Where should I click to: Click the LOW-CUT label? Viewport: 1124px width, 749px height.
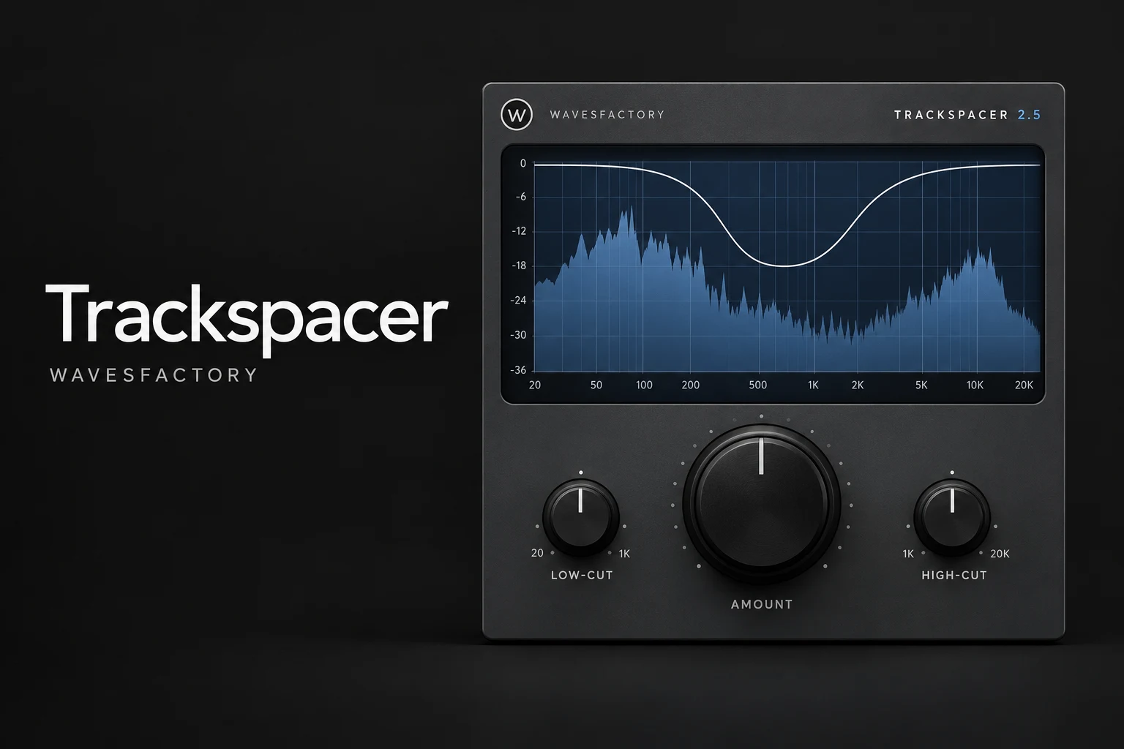pos(582,575)
